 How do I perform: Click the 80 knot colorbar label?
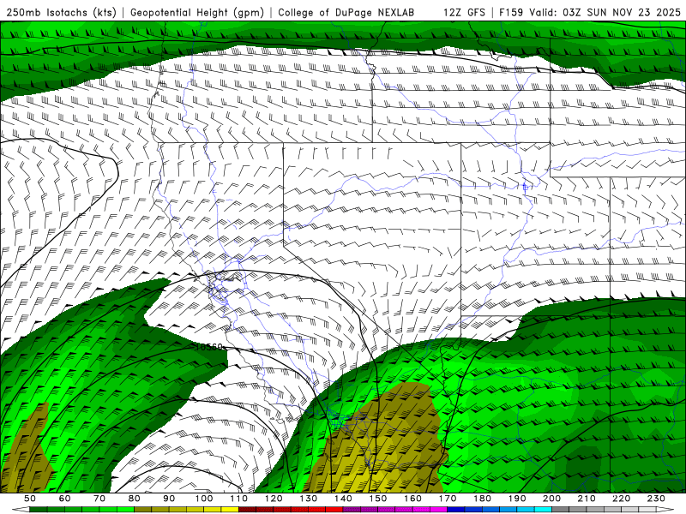pos(135,499)
